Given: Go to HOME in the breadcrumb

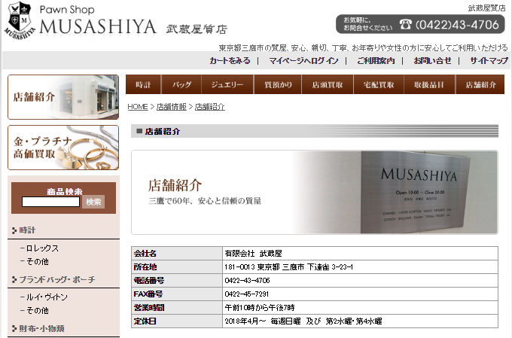Looking at the screenshot, I should click(138, 107).
